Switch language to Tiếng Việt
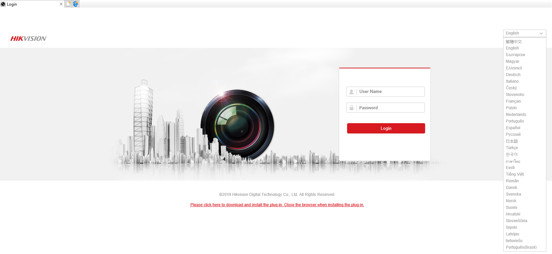 click(x=515, y=174)
